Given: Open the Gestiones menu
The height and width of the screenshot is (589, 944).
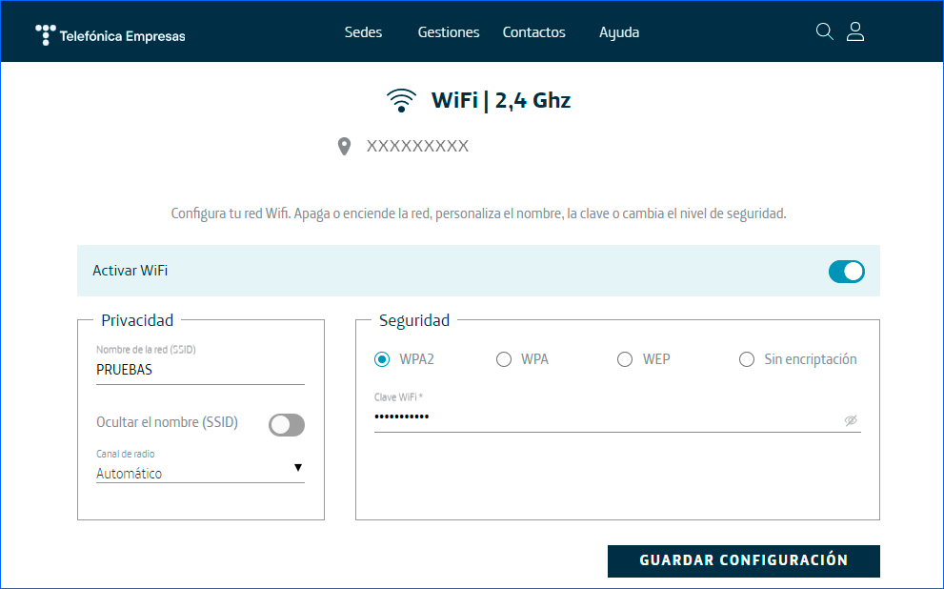Looking at the screenshot, I should pyautogui.click(x=448, y=31).
